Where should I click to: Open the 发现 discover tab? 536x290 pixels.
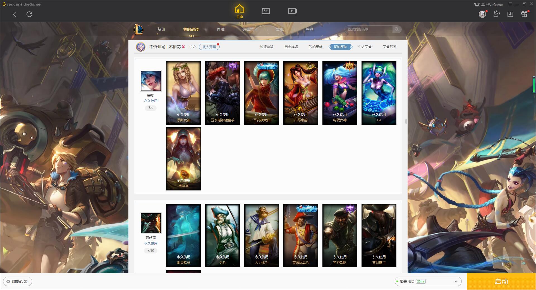tap(280, 29)
